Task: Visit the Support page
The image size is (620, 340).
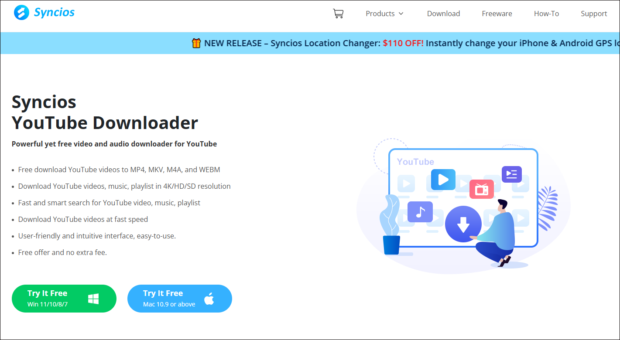Action: click(x=594, y=14)
